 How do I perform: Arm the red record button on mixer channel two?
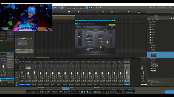coord(27,68)
